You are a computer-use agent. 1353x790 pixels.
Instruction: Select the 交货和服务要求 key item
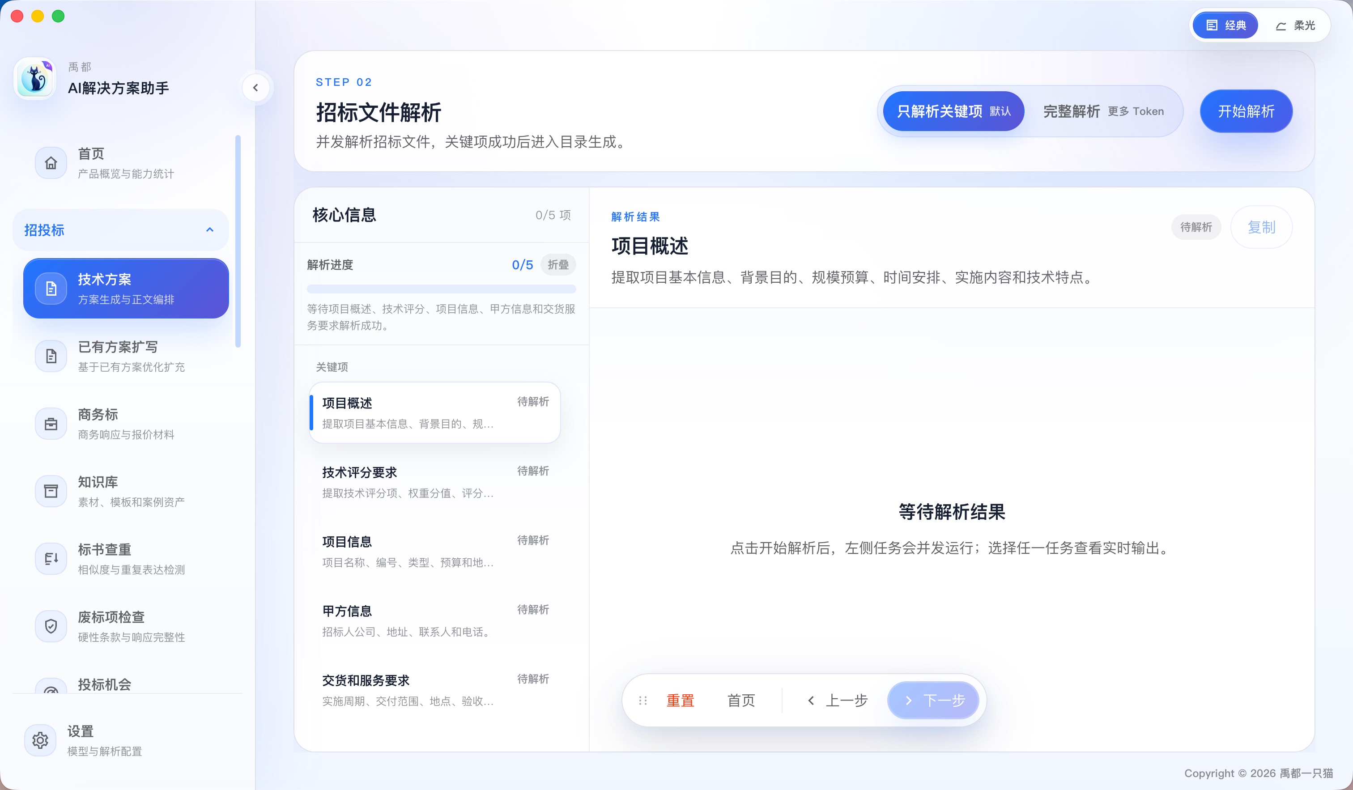[x=435, y=690]
